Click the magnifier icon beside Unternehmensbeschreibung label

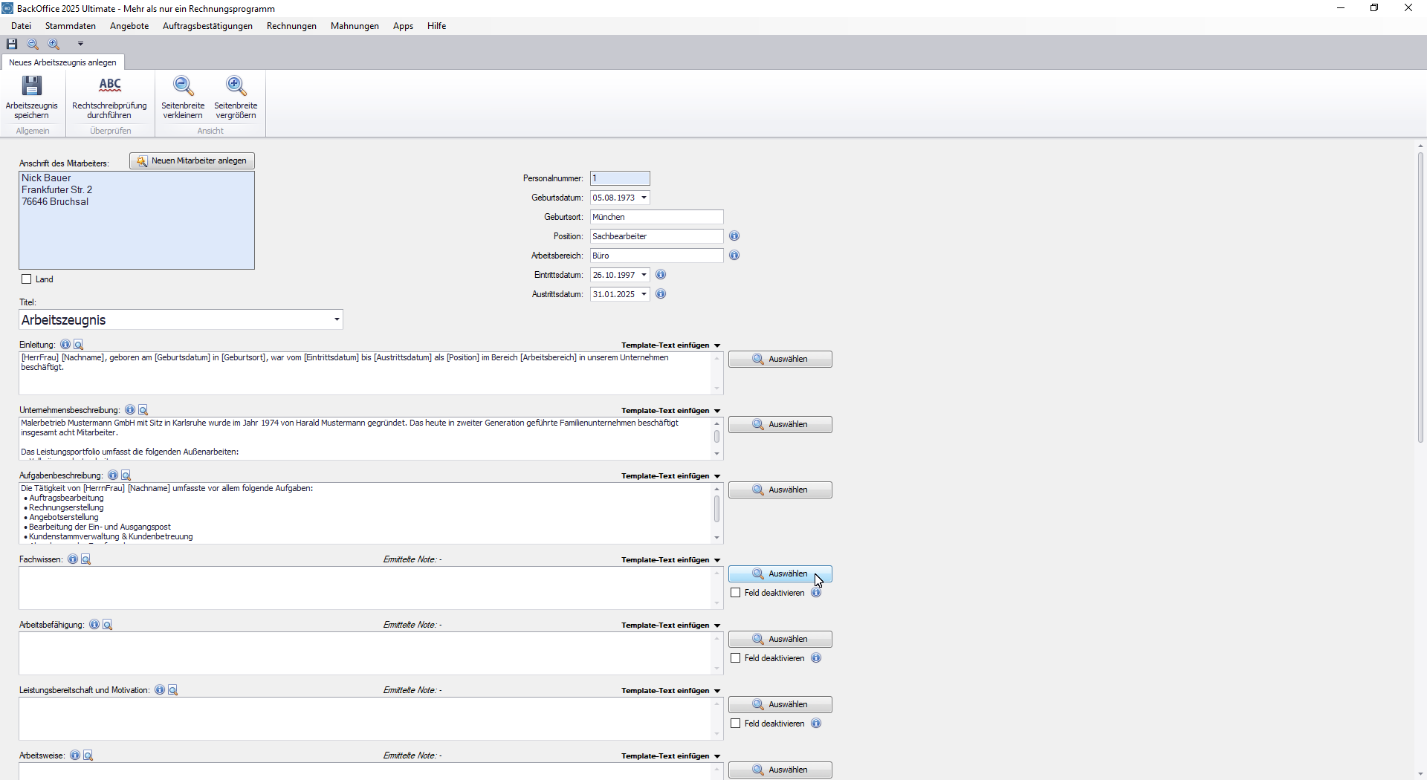(143, 410)
